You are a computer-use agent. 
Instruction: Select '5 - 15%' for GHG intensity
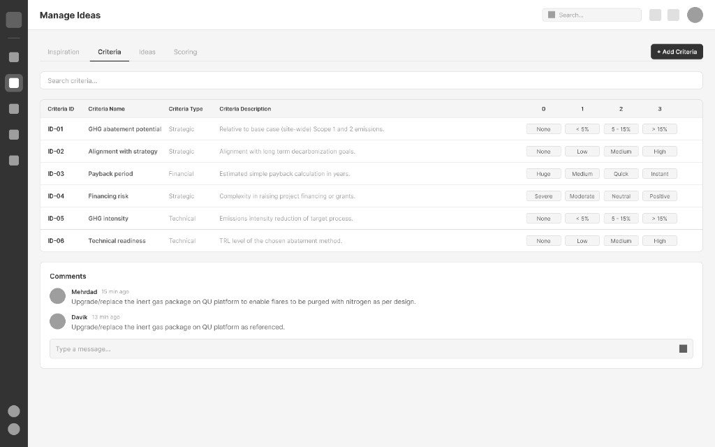coord(621,219)
